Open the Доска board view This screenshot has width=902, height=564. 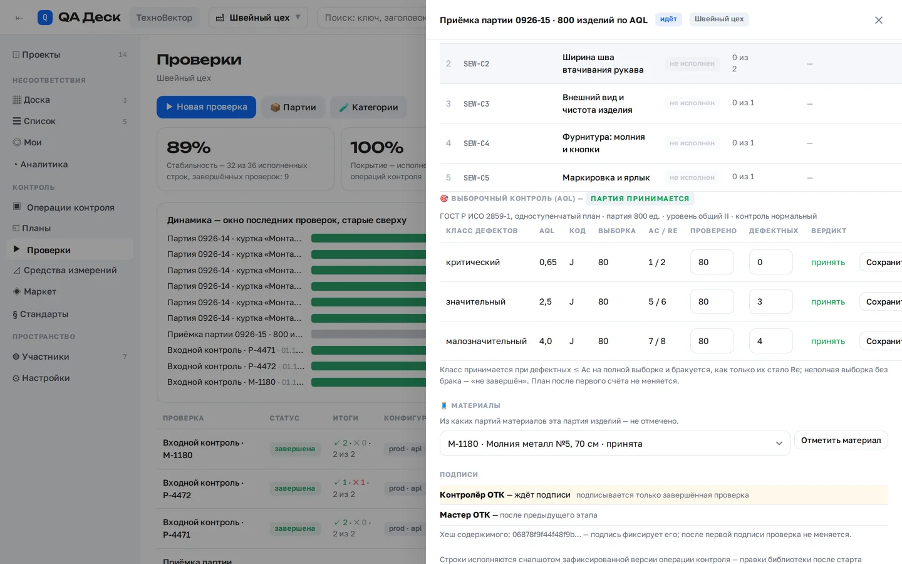(x=70, y=100)
